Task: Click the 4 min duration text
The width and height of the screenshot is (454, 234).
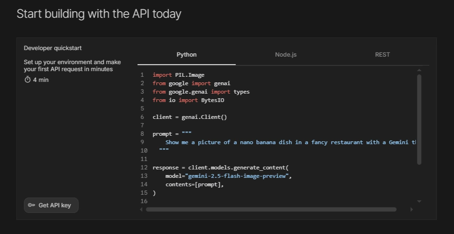Action: click(x=41, y=80)
